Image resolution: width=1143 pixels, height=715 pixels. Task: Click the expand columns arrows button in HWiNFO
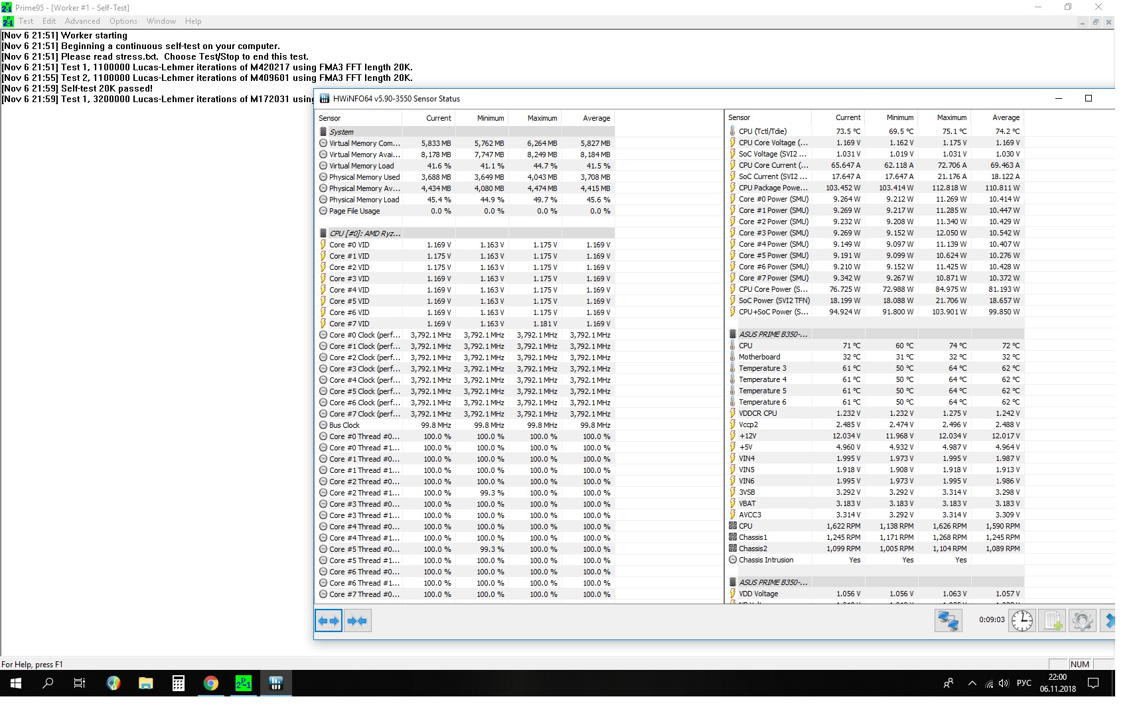pyautogui.click(x=329, y=621)
